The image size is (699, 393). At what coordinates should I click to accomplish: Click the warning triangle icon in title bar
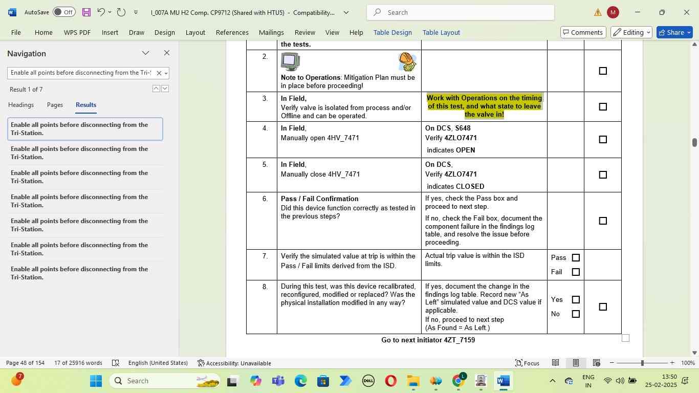pyautogui.click(x=598, y=12)
